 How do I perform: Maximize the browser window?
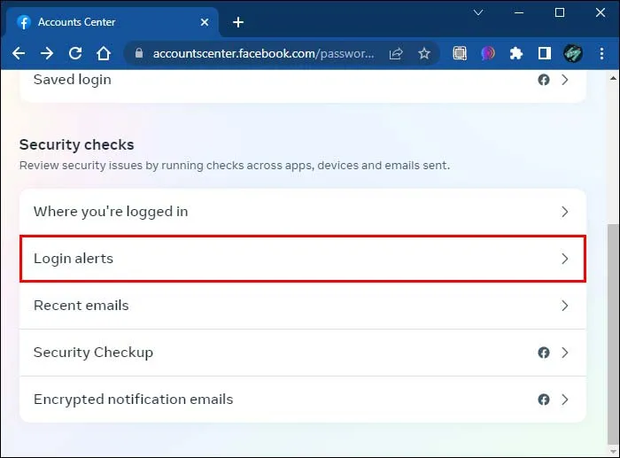click(560, 12)
